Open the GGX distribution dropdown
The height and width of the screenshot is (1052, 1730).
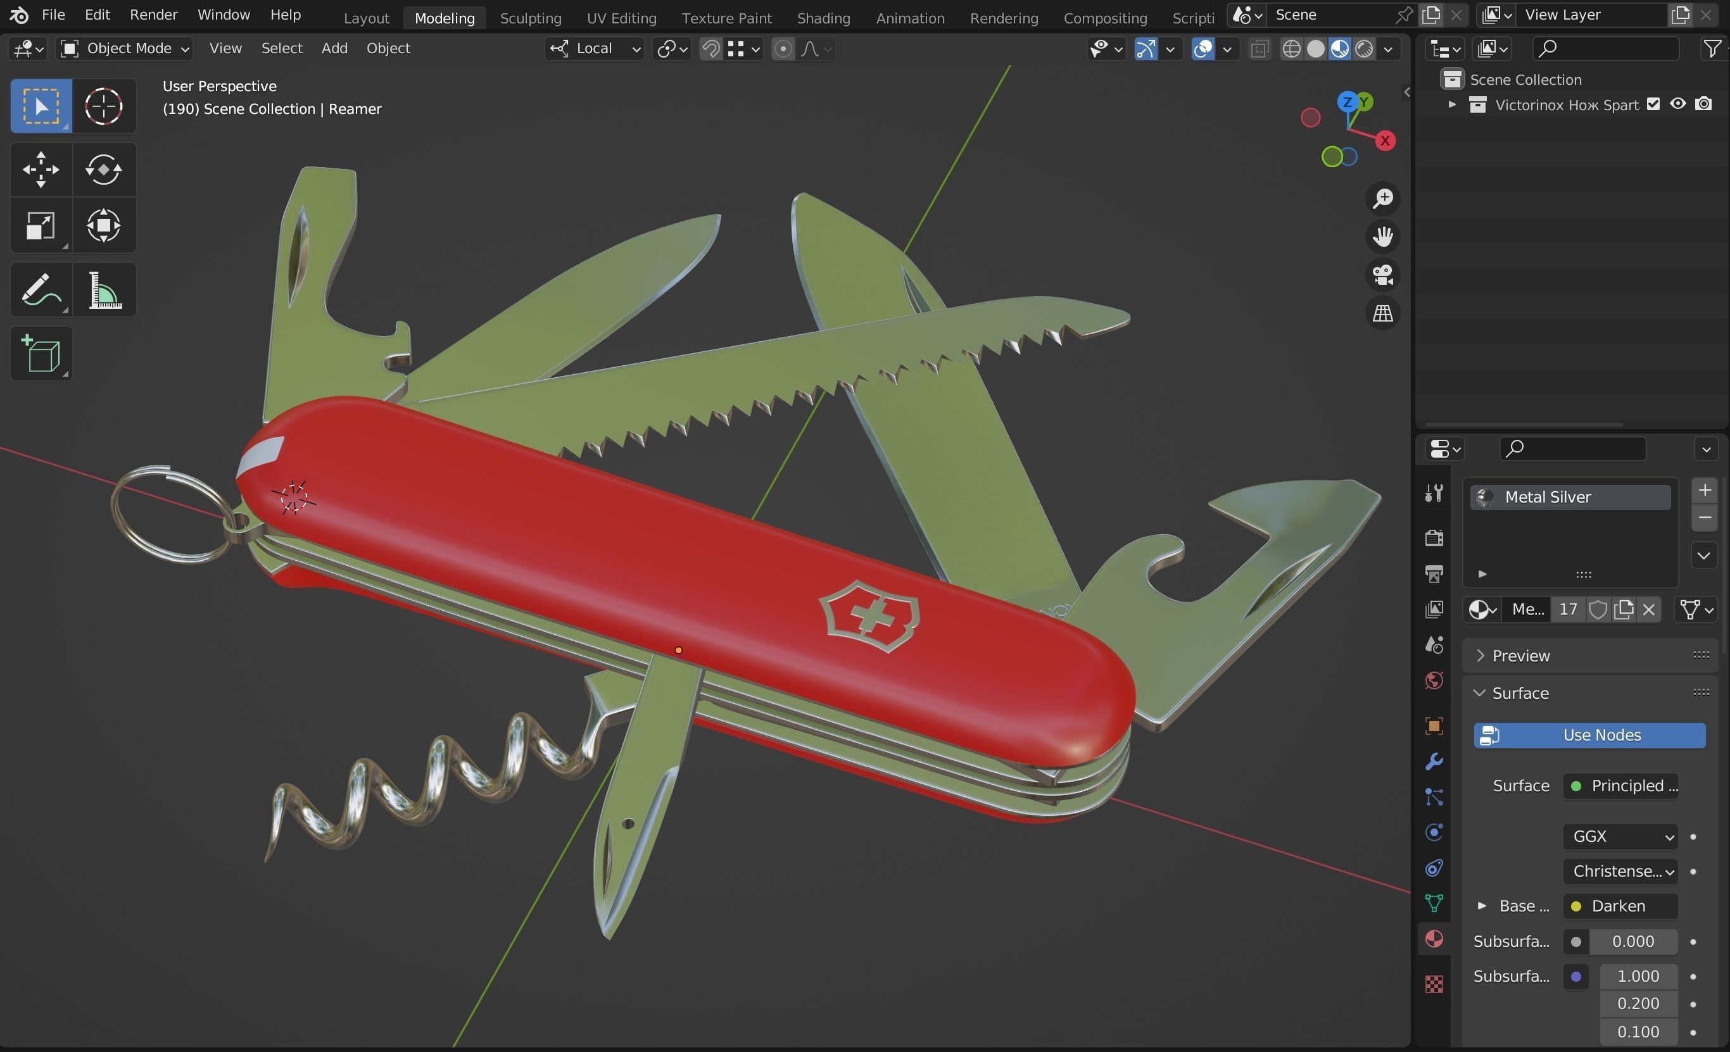(x=1620, y=836)
